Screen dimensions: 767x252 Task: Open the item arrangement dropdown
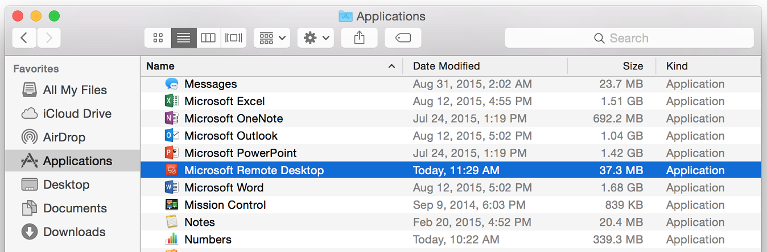point(272,38)
